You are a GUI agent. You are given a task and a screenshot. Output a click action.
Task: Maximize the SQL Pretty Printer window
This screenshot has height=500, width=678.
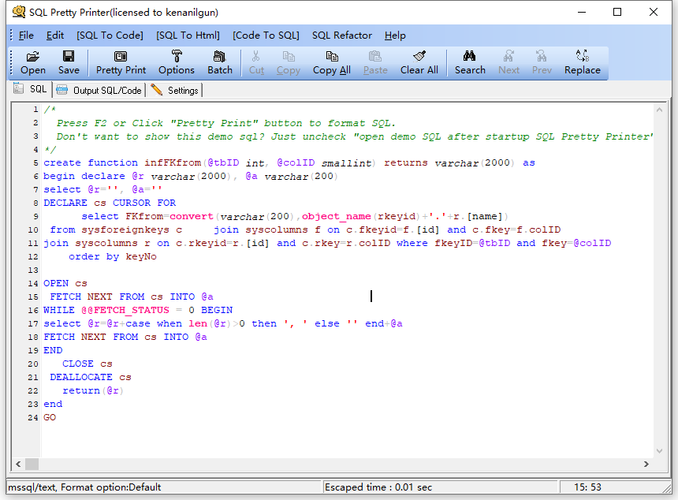(x=617, y=12)
